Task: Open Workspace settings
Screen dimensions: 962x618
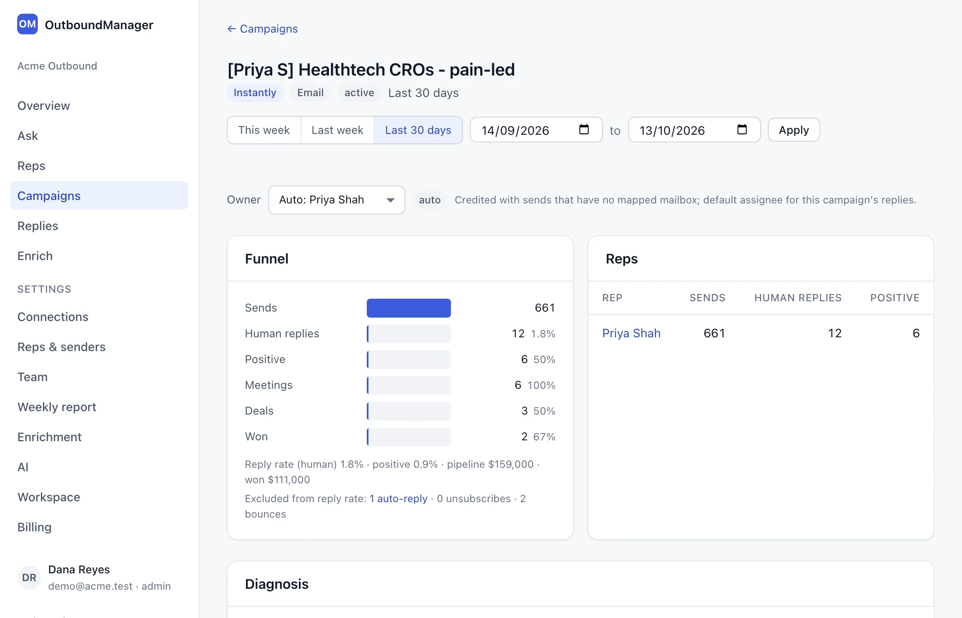Action: coord(99,497)
